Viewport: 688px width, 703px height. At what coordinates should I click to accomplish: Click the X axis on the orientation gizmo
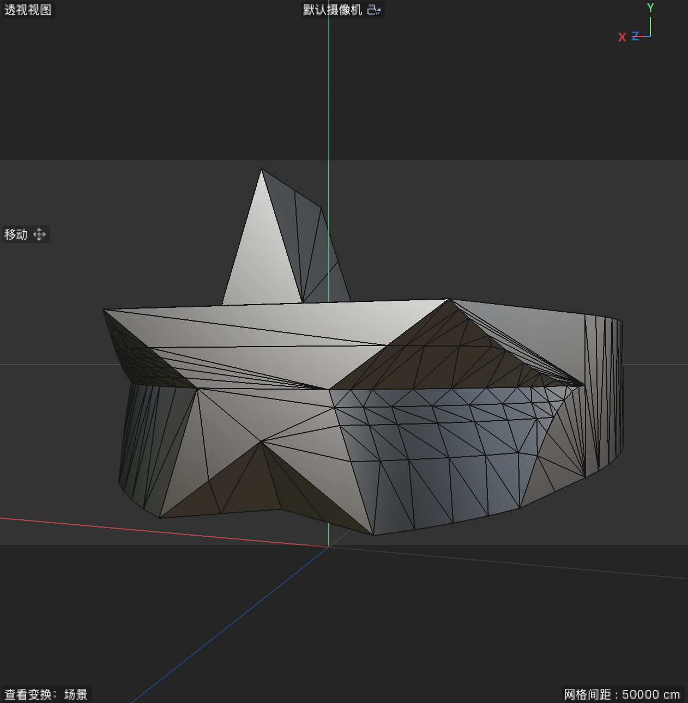point(622,37)
